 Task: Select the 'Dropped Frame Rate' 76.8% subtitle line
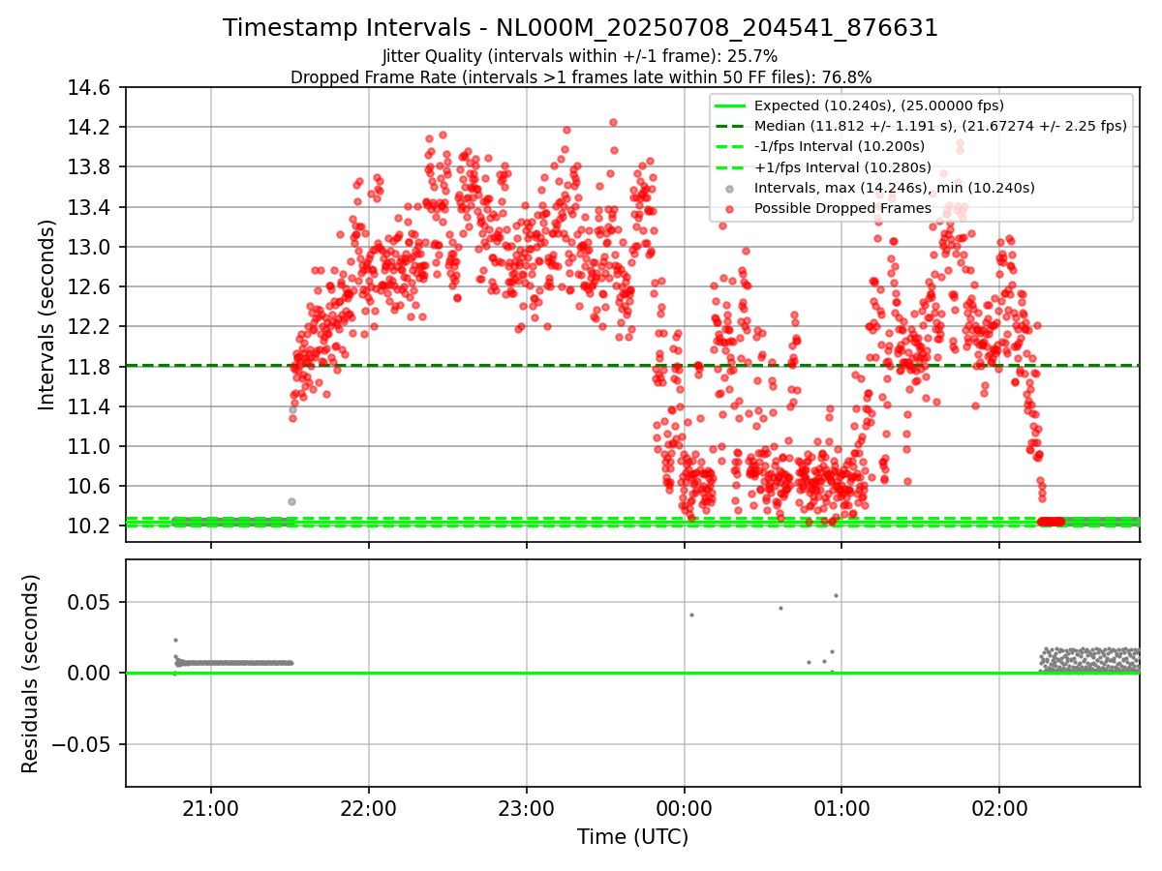[581, 77]
